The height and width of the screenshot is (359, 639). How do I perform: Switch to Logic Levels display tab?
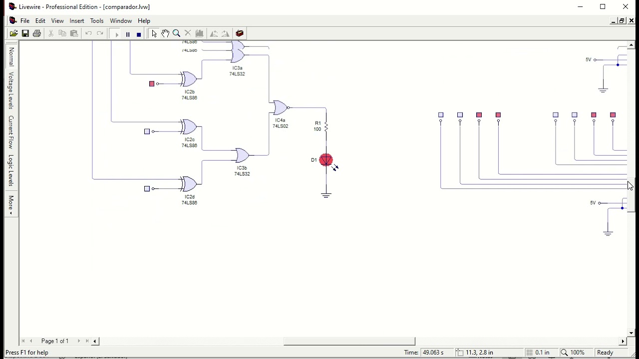click(x=11, y=171)
